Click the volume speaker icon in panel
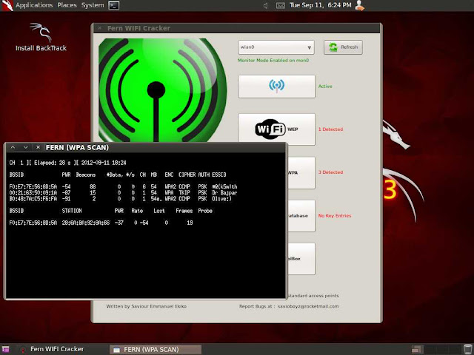 265,5
